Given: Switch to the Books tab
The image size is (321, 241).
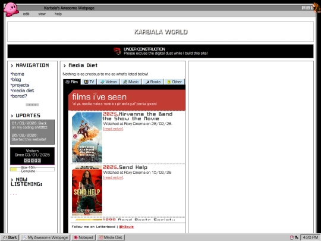Looking at the screenshot, I should (x=153, y=82).
